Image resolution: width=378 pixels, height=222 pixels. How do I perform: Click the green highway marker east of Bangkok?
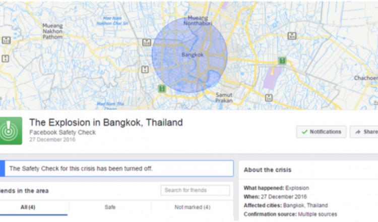coord(282,61)
